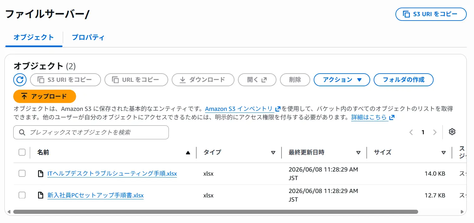474x223 pixels.
Task: Click the top-right S3 URI をコピー button
Action: click(x=431, y=14)
